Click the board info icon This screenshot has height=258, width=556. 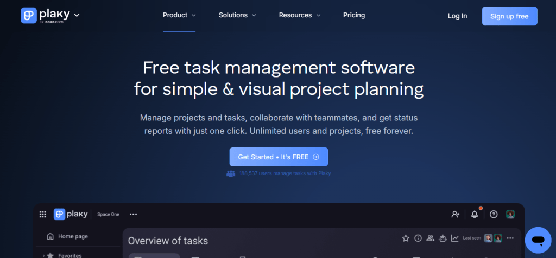click(418, 238)
